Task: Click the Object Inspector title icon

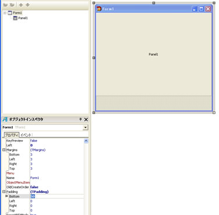Action: click(5, 119)
